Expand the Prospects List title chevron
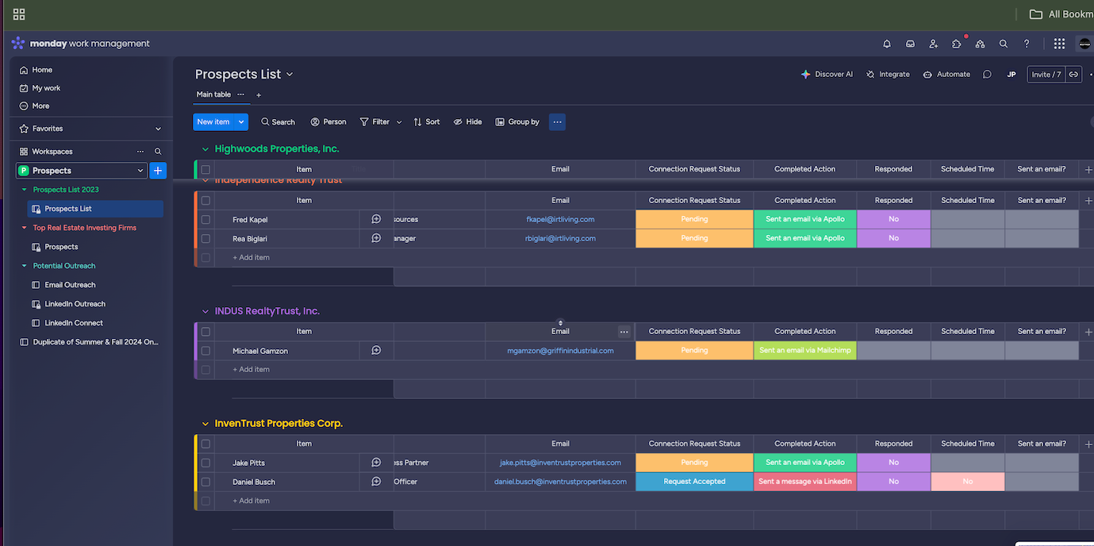 click(290, 75)
